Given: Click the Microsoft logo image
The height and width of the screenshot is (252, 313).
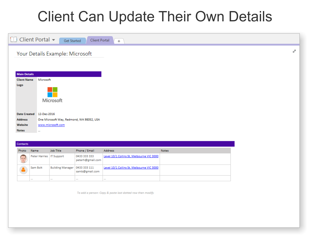Looking at the screenshot, I should click(52, 95).
